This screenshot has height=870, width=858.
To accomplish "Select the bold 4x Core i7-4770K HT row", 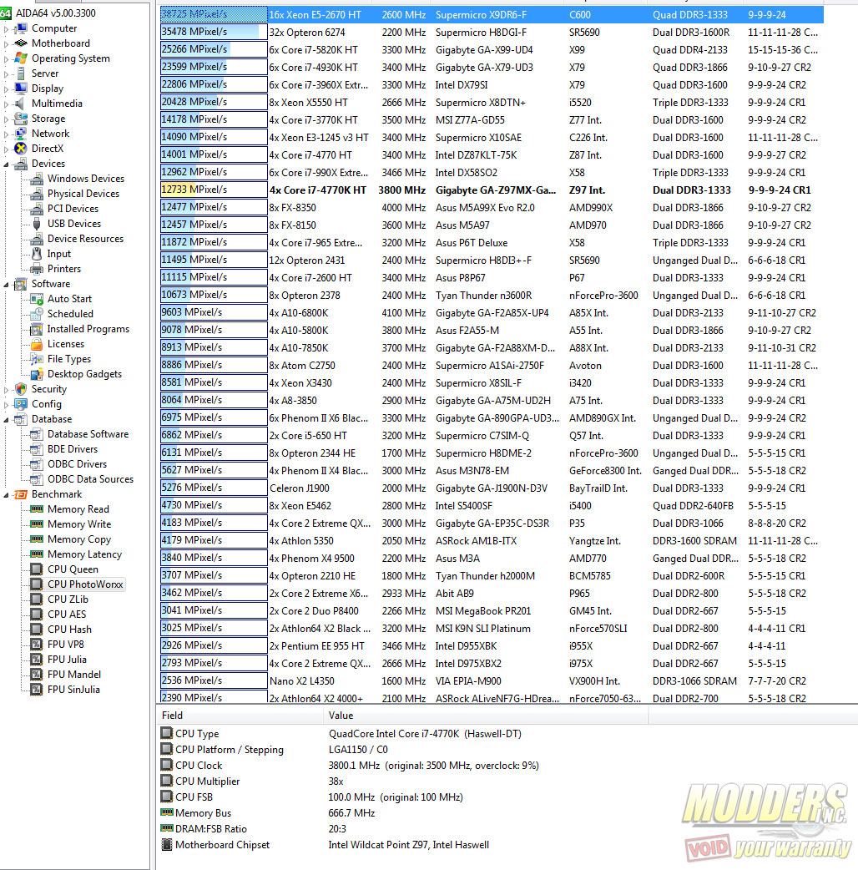I will tap(492, 190).
